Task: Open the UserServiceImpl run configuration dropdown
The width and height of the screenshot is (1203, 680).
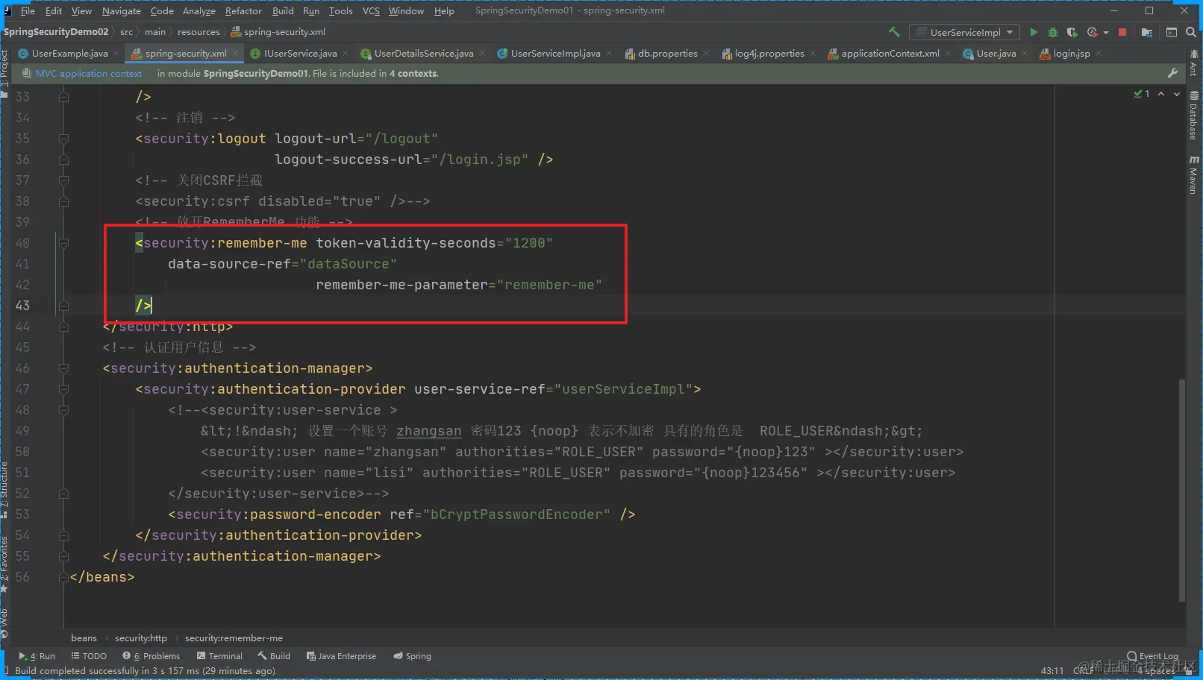Action: click(964, 32)
